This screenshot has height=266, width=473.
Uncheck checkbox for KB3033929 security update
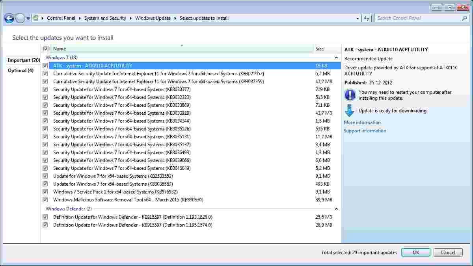click(45, 113)
